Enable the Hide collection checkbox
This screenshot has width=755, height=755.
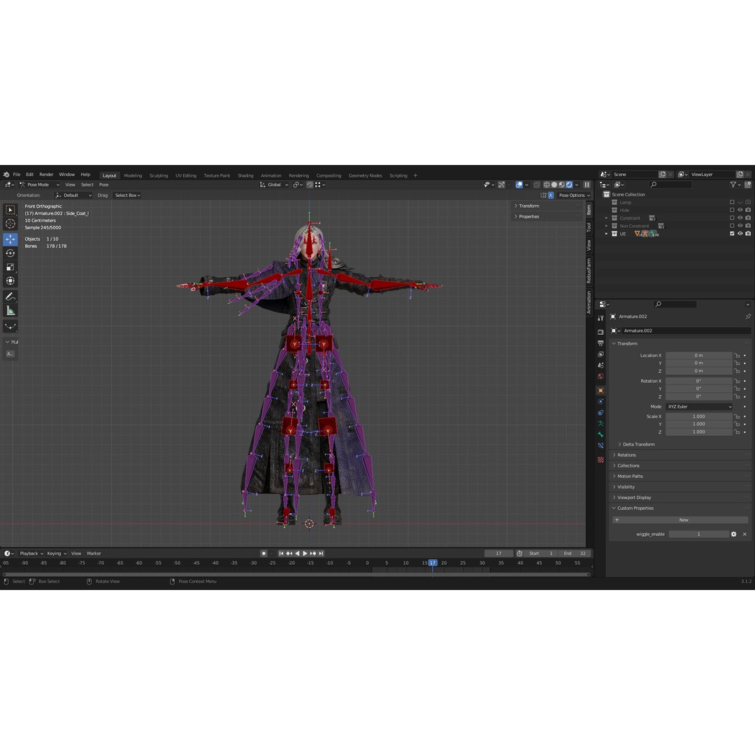tap(732, 210)
